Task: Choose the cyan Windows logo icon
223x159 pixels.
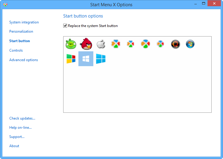Action: coord(101,59)
